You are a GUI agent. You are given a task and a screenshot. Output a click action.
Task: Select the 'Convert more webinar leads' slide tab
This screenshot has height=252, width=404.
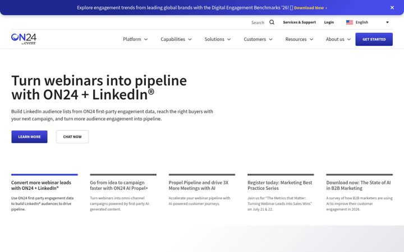point(44,193)
